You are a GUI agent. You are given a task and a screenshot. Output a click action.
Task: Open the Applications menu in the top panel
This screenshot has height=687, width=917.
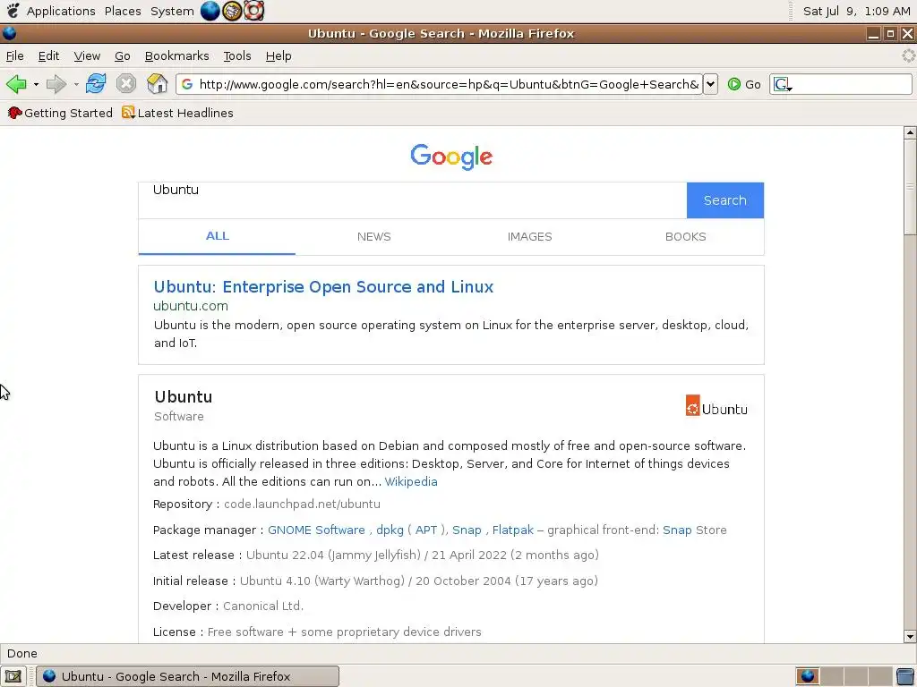click(61, 11)
